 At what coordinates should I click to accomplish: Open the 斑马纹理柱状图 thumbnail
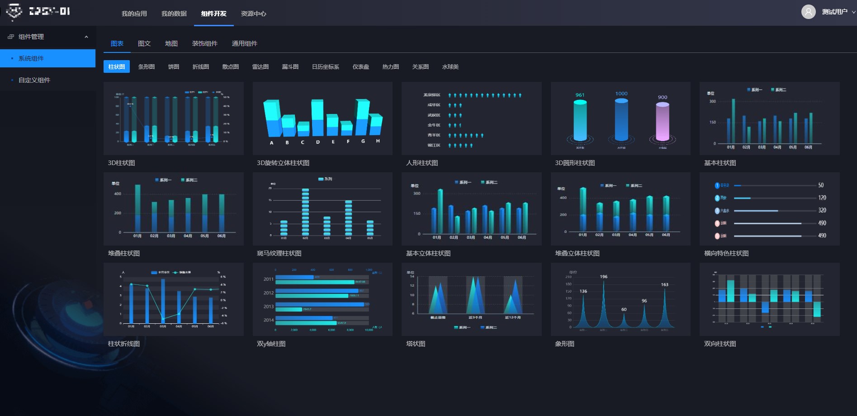tap(322, 209)
